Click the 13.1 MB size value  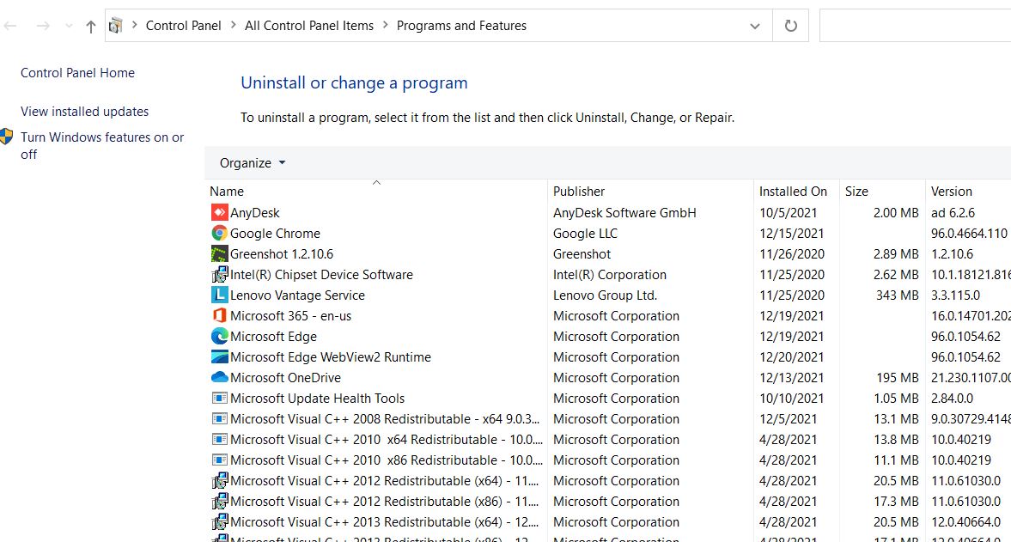896,419
